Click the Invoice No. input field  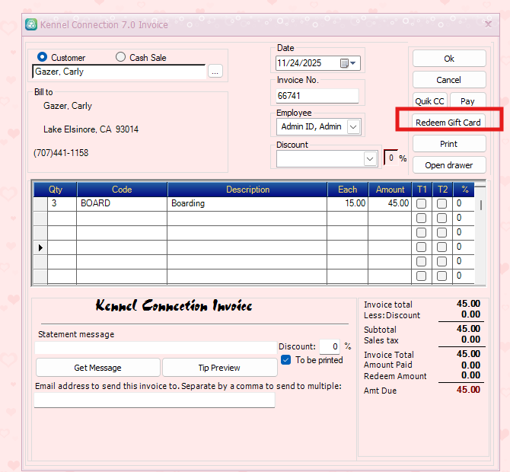point(317,96)
